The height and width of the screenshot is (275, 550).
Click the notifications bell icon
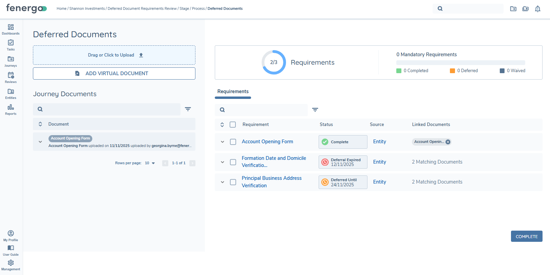[537, 9]
